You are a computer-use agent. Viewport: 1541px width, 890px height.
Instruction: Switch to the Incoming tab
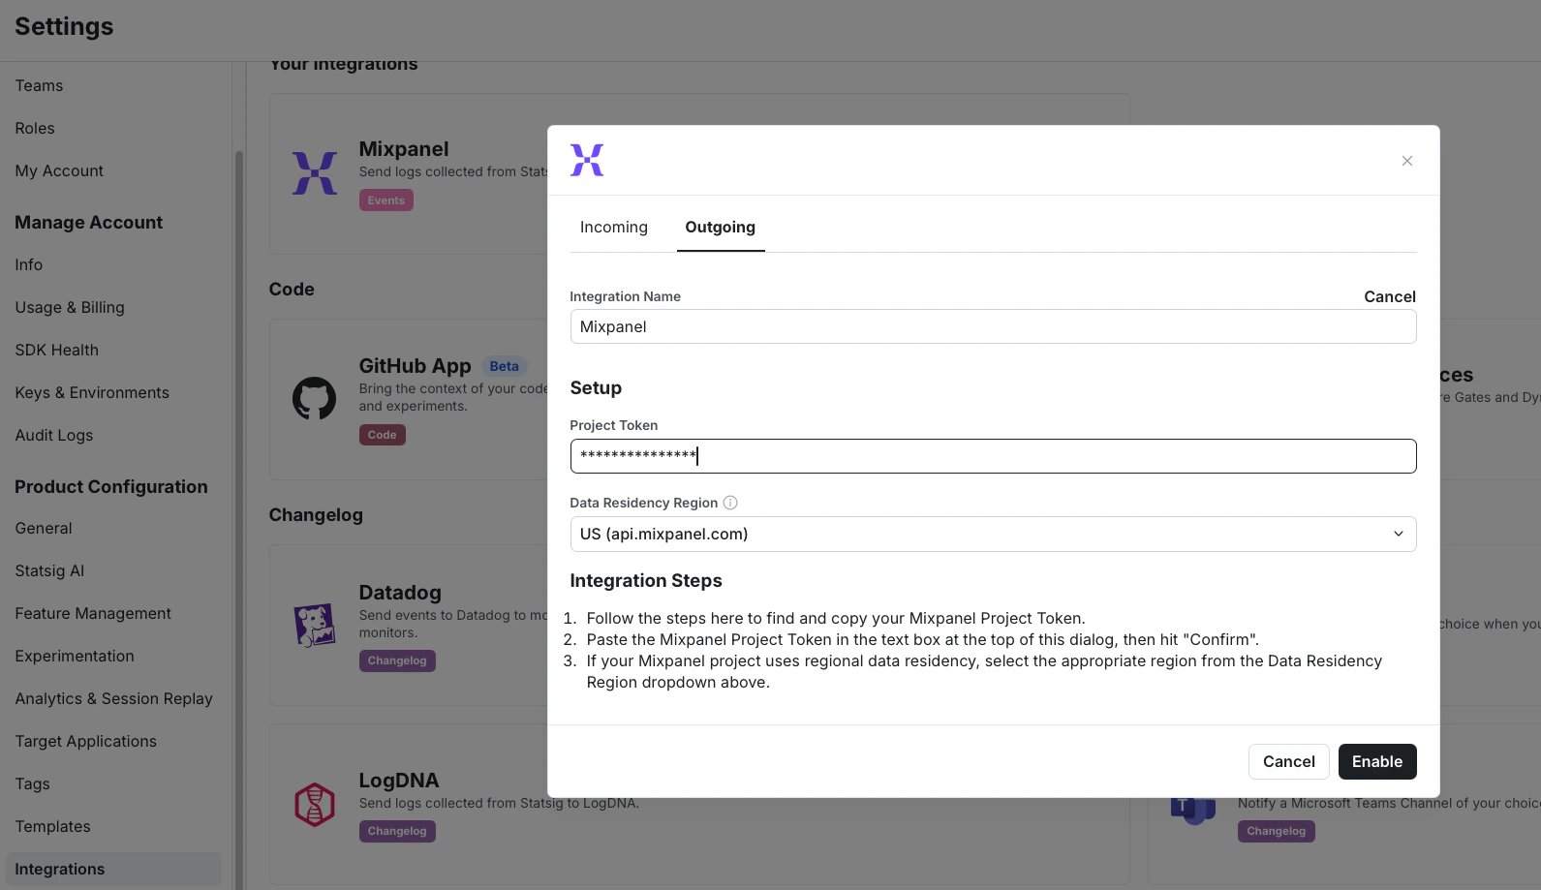tap(614, 227)
